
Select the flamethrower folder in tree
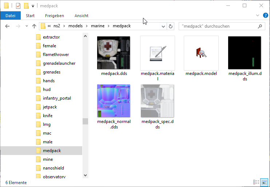coord(56,55)
